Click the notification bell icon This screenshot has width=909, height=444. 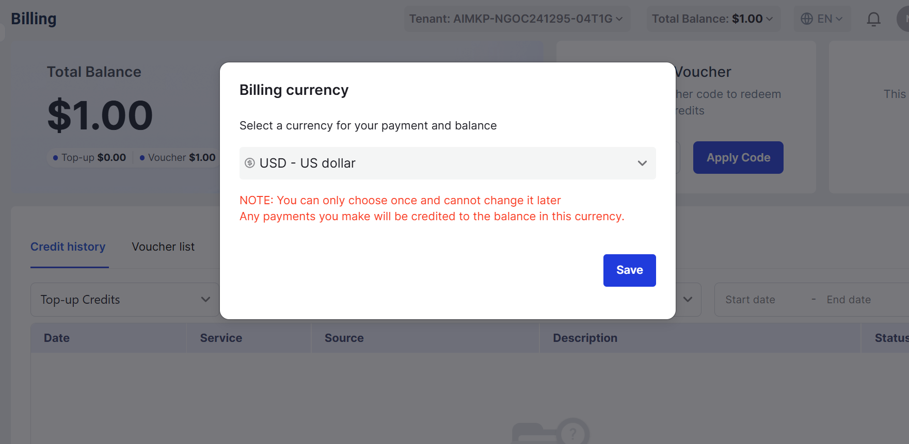point(873,19)
